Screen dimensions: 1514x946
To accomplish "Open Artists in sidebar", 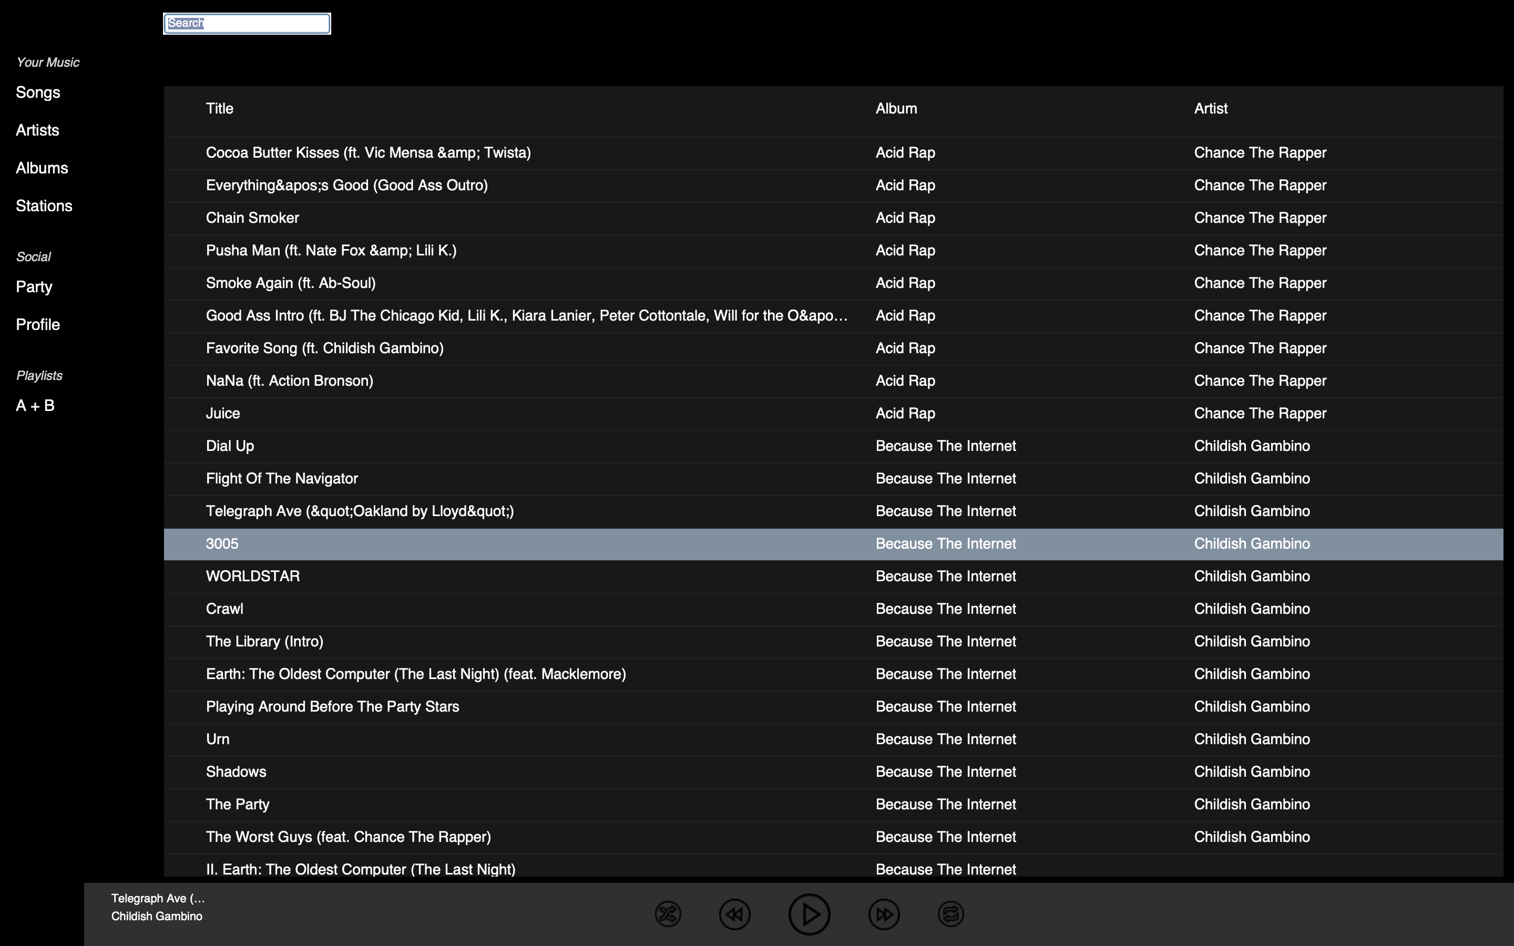I will tap(37, 130).
